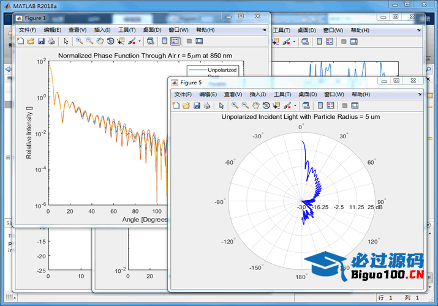438x306 pixels.
Task: Toggle Insert Colorbar in background figure toolbar
Action: pos(319,42)
